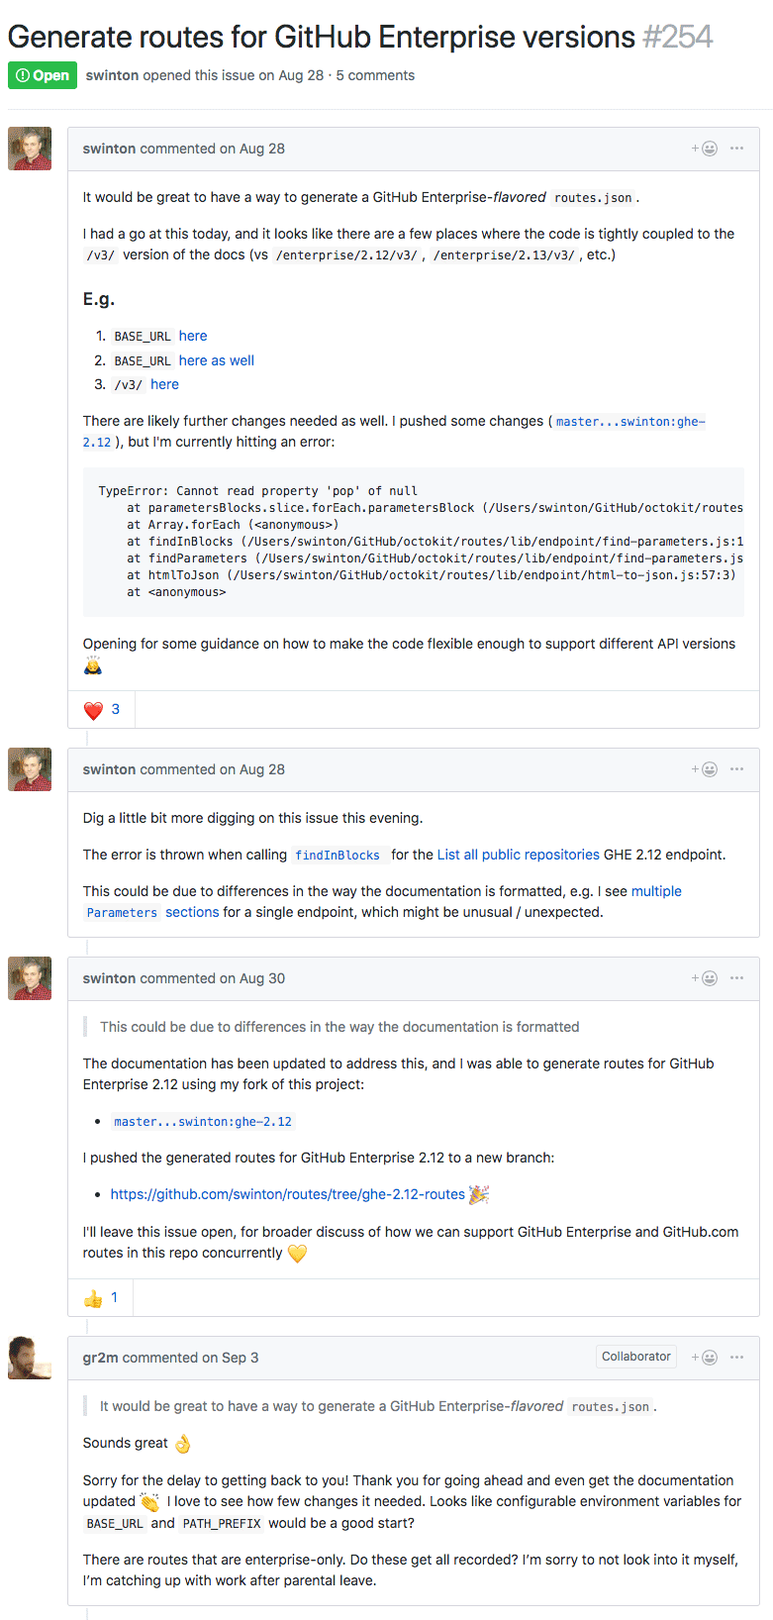Add an emoji reaction to gr2m's comment
This screenshot has height=1620, width=773.
click(709, 1358)
